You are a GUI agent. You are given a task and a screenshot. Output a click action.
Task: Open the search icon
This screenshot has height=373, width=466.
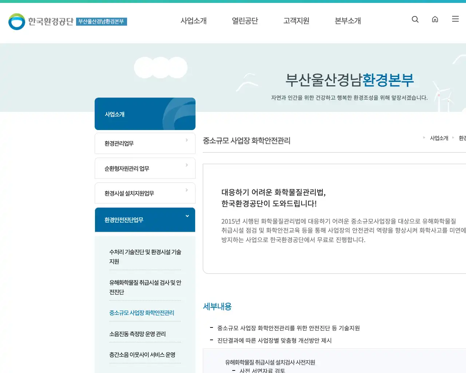[415, 19]
